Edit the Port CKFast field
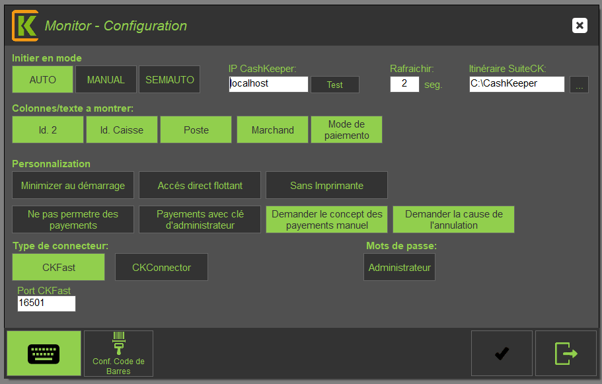The height and width of the screenshot is (384, 602). (x=46, y=303)
